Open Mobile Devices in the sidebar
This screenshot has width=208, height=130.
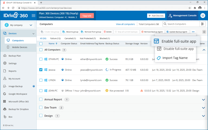click(20, 47)
